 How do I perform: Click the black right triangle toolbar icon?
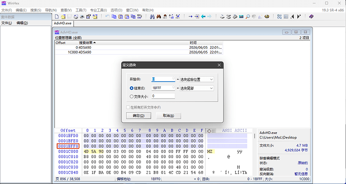[299, 17]
